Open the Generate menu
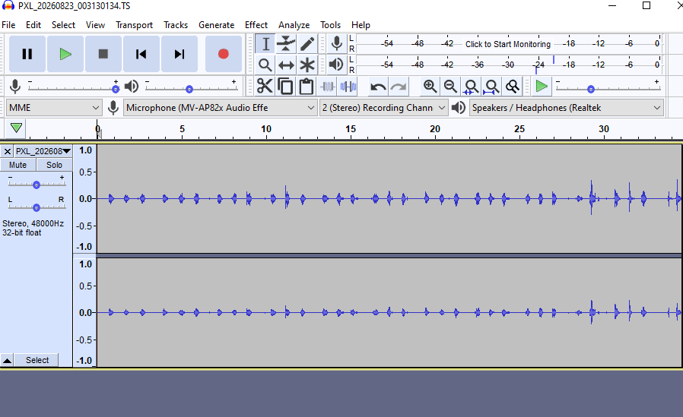 point(216,25)
